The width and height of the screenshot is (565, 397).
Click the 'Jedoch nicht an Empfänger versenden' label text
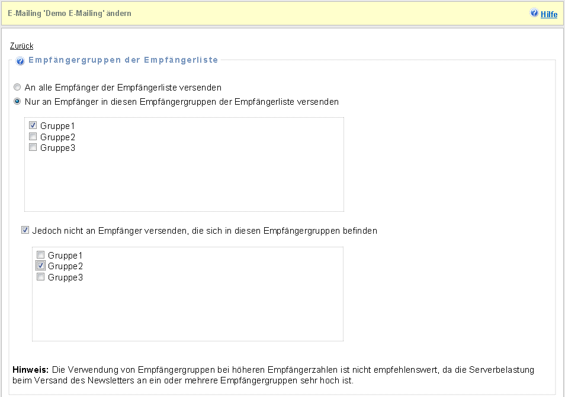205,231
